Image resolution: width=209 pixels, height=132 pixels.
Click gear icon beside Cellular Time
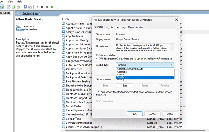point(64,119)
